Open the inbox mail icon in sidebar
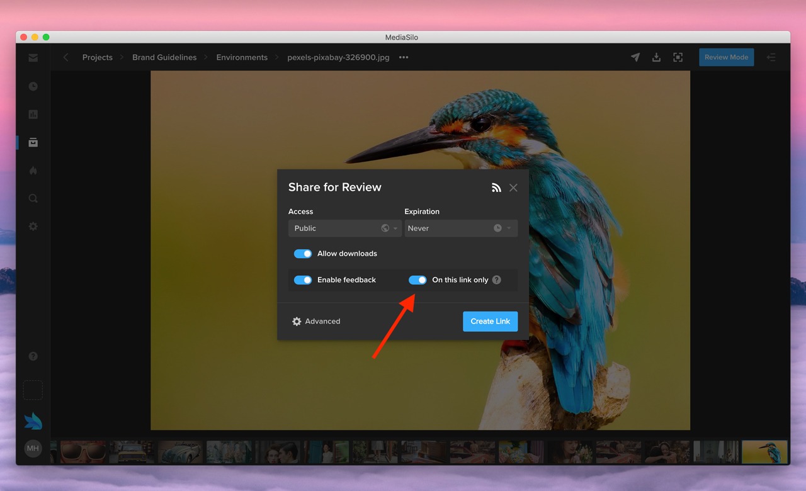This screenshot has width=806, height=491. point(33,58)
